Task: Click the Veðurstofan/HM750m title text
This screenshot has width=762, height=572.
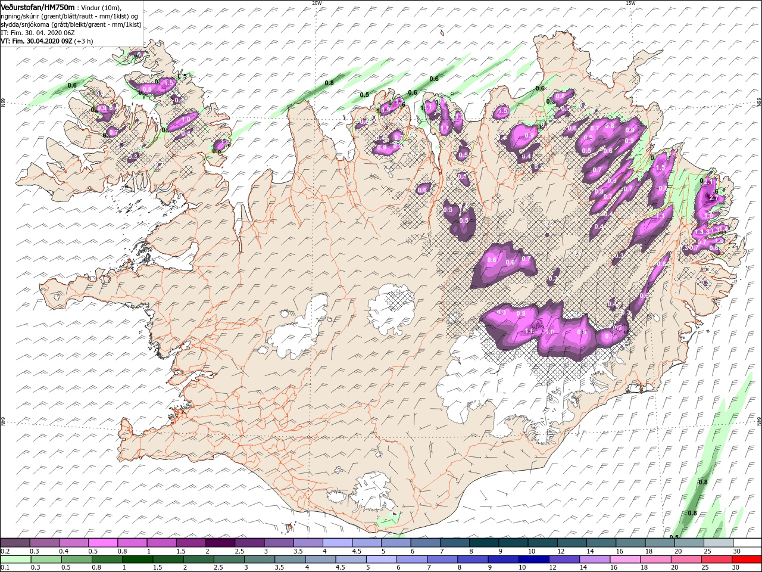Action: (38, 7)
